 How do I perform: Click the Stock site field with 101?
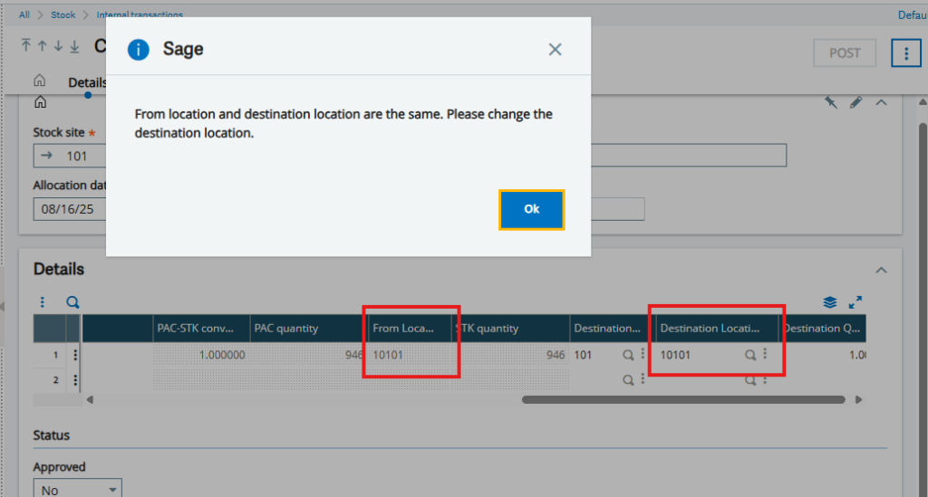click(x=70, y=156)
